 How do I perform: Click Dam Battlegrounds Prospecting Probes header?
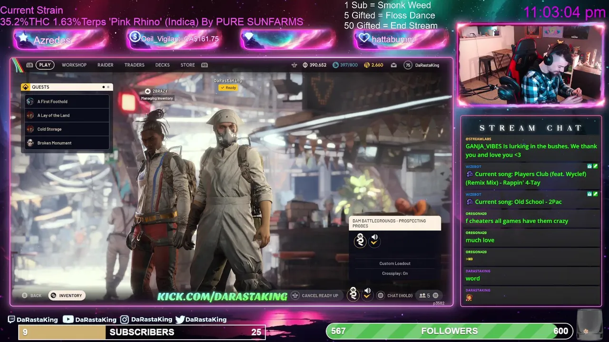click(x=395, y=223)
